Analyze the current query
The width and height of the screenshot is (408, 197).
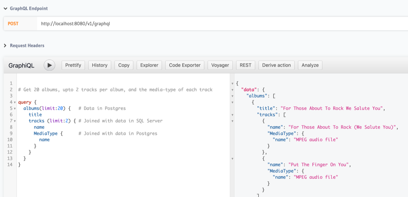tap(310, 65)
